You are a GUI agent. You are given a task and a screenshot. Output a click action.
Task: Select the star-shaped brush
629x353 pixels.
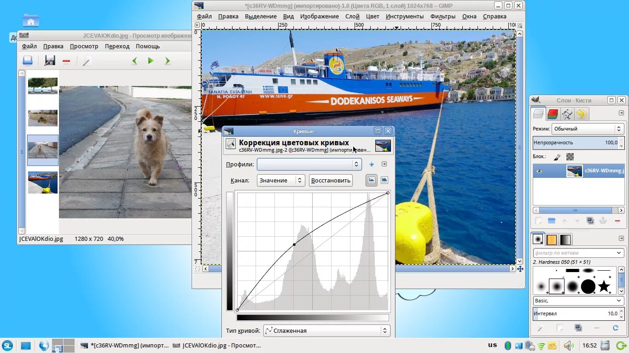coord(604,286)
